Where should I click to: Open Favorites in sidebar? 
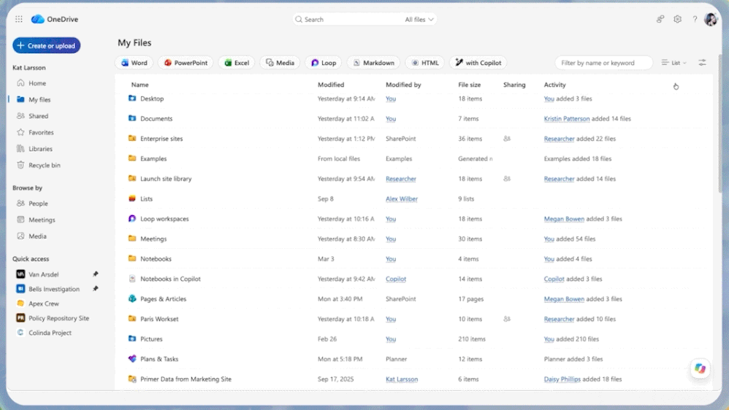pyautogui.click(x=41, y=132)
